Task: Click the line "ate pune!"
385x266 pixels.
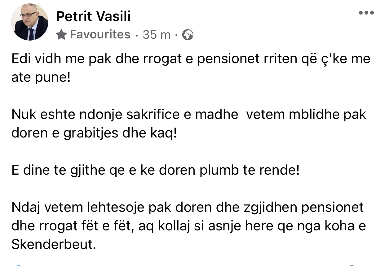Action: pyautogui.click(x=41, y=77)
